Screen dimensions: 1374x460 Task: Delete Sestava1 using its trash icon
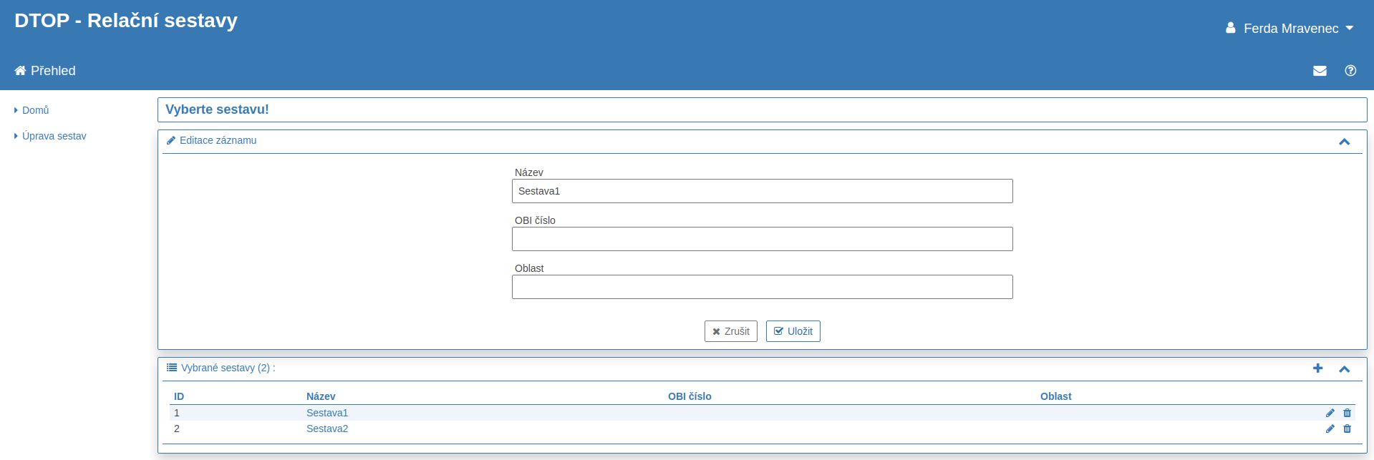(1347, 413)
